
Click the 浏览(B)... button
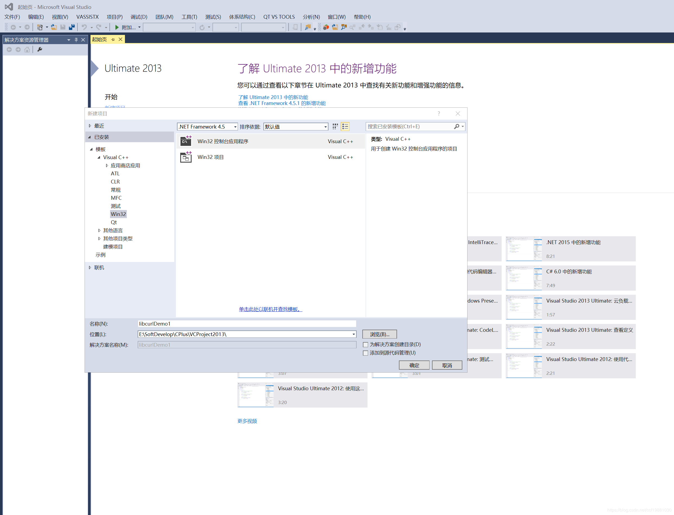point(379,334)
